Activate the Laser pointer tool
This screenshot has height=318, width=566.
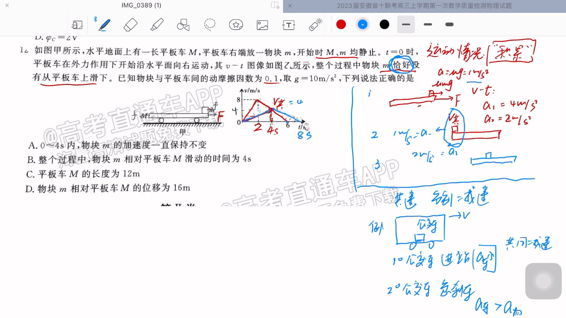click(x=315, y=24)
